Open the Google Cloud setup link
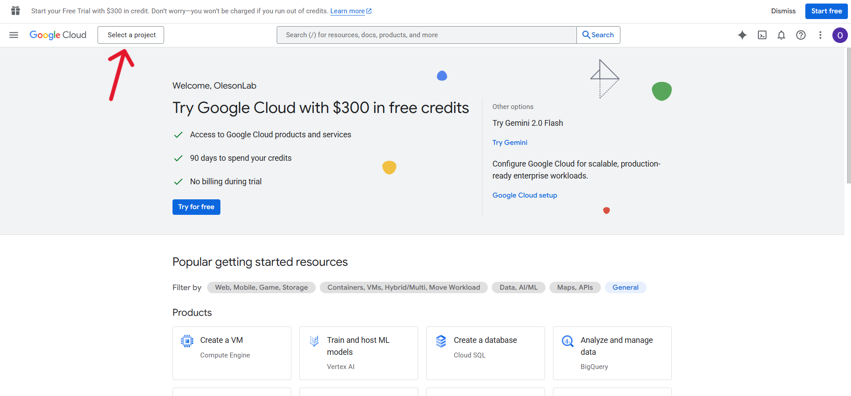The image size is (851, 396). [x=525, y=195]
